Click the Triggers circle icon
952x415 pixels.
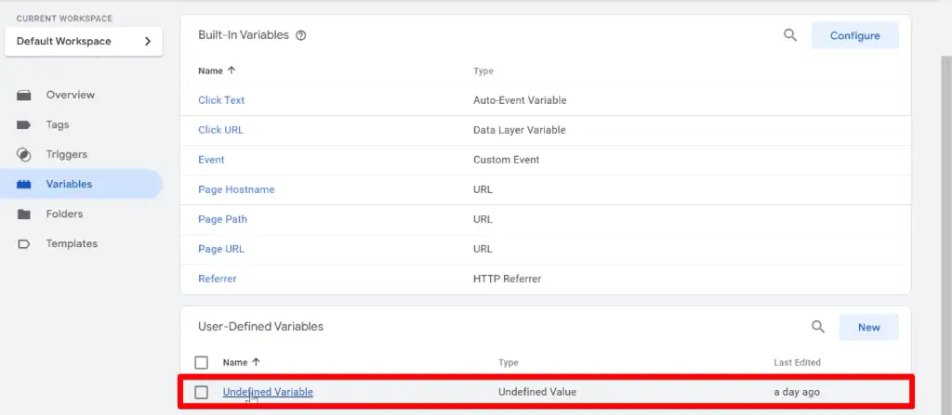(x=23, y=155)
